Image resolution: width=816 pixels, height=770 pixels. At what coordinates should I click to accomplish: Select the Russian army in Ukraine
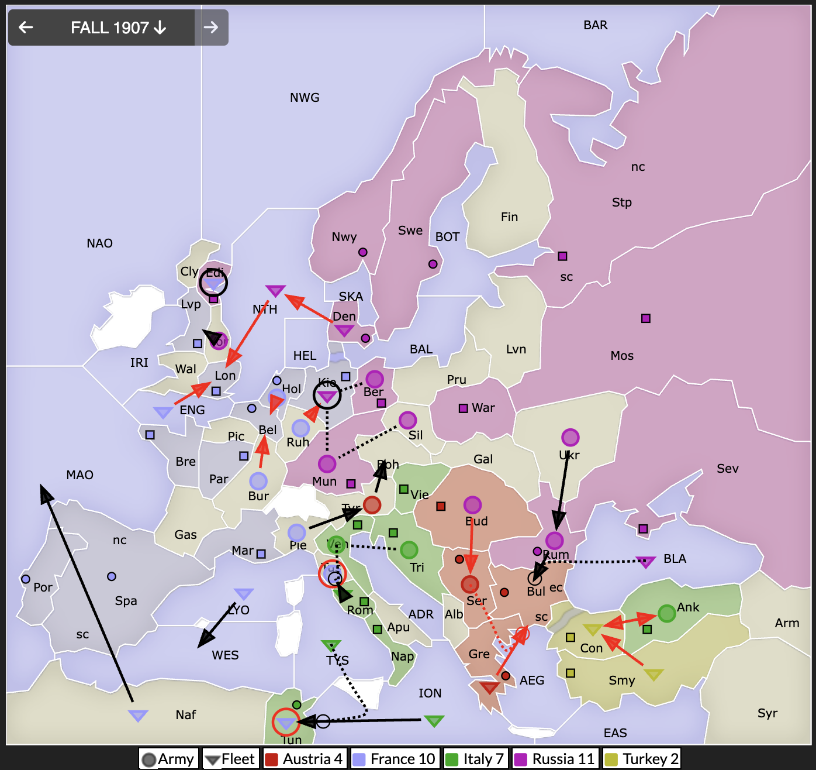[x=570, y=437]
